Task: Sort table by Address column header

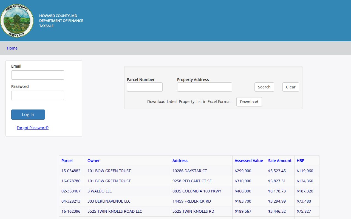Action: [180, 161]
